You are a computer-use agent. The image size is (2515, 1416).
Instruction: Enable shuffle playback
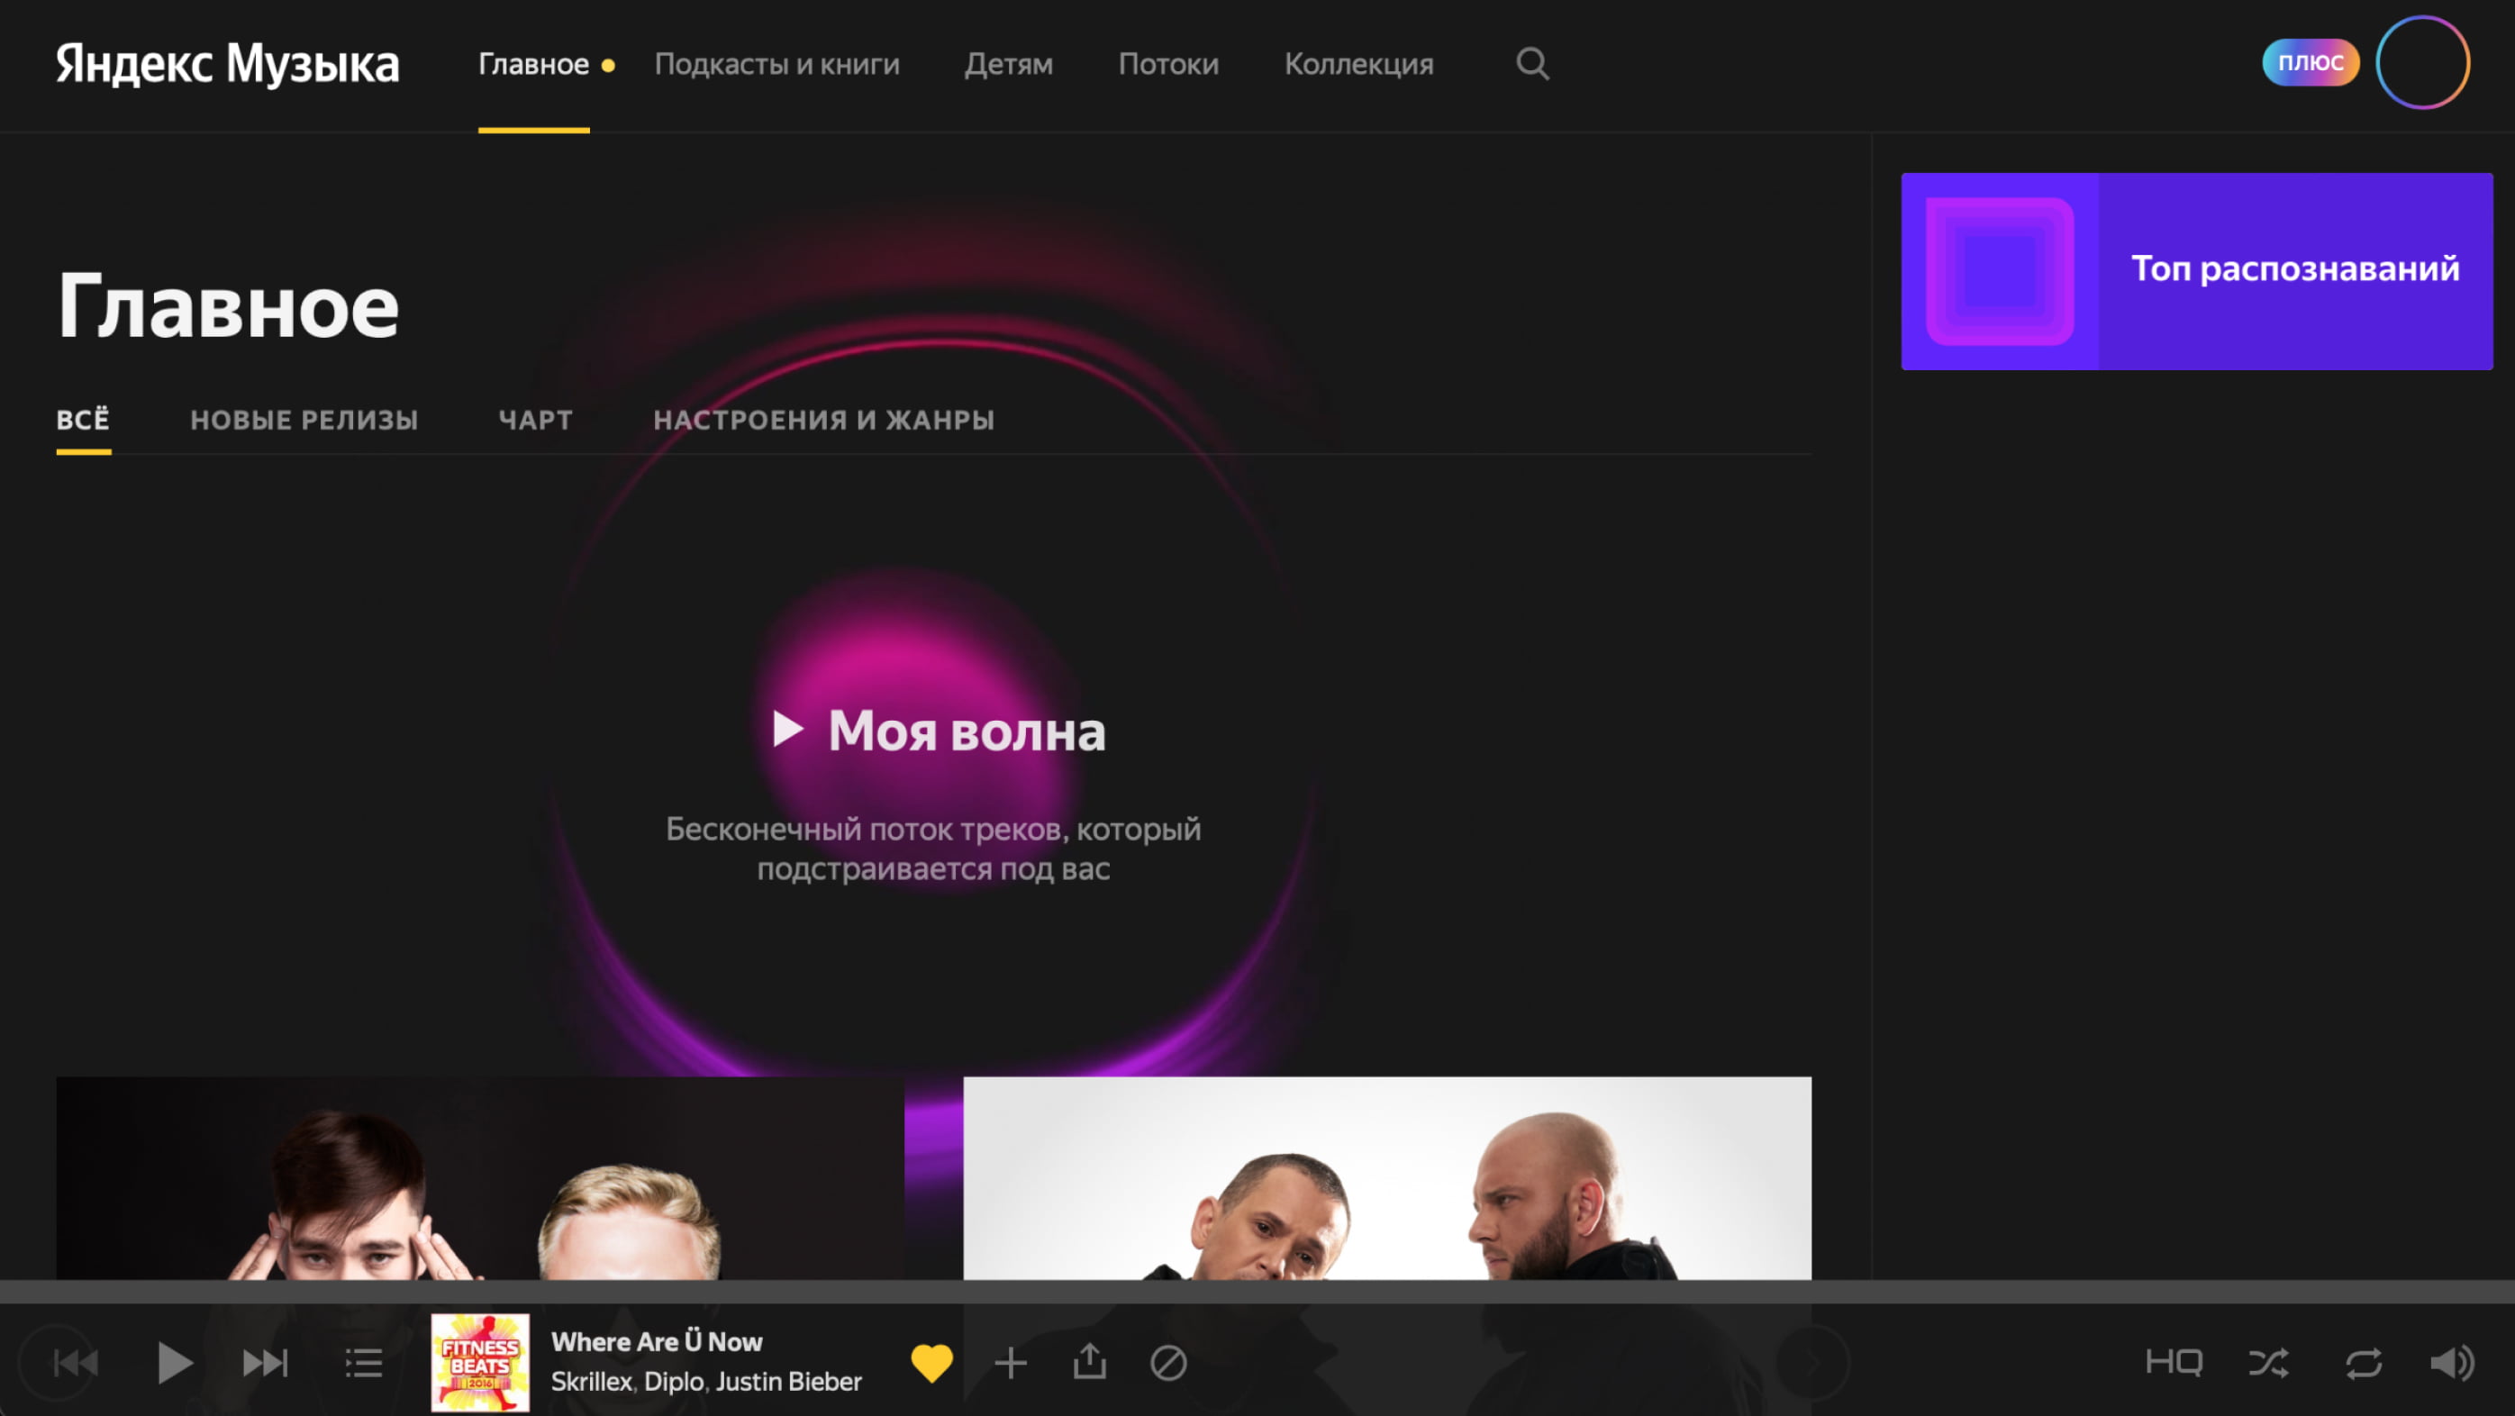coord(2268,1362)
